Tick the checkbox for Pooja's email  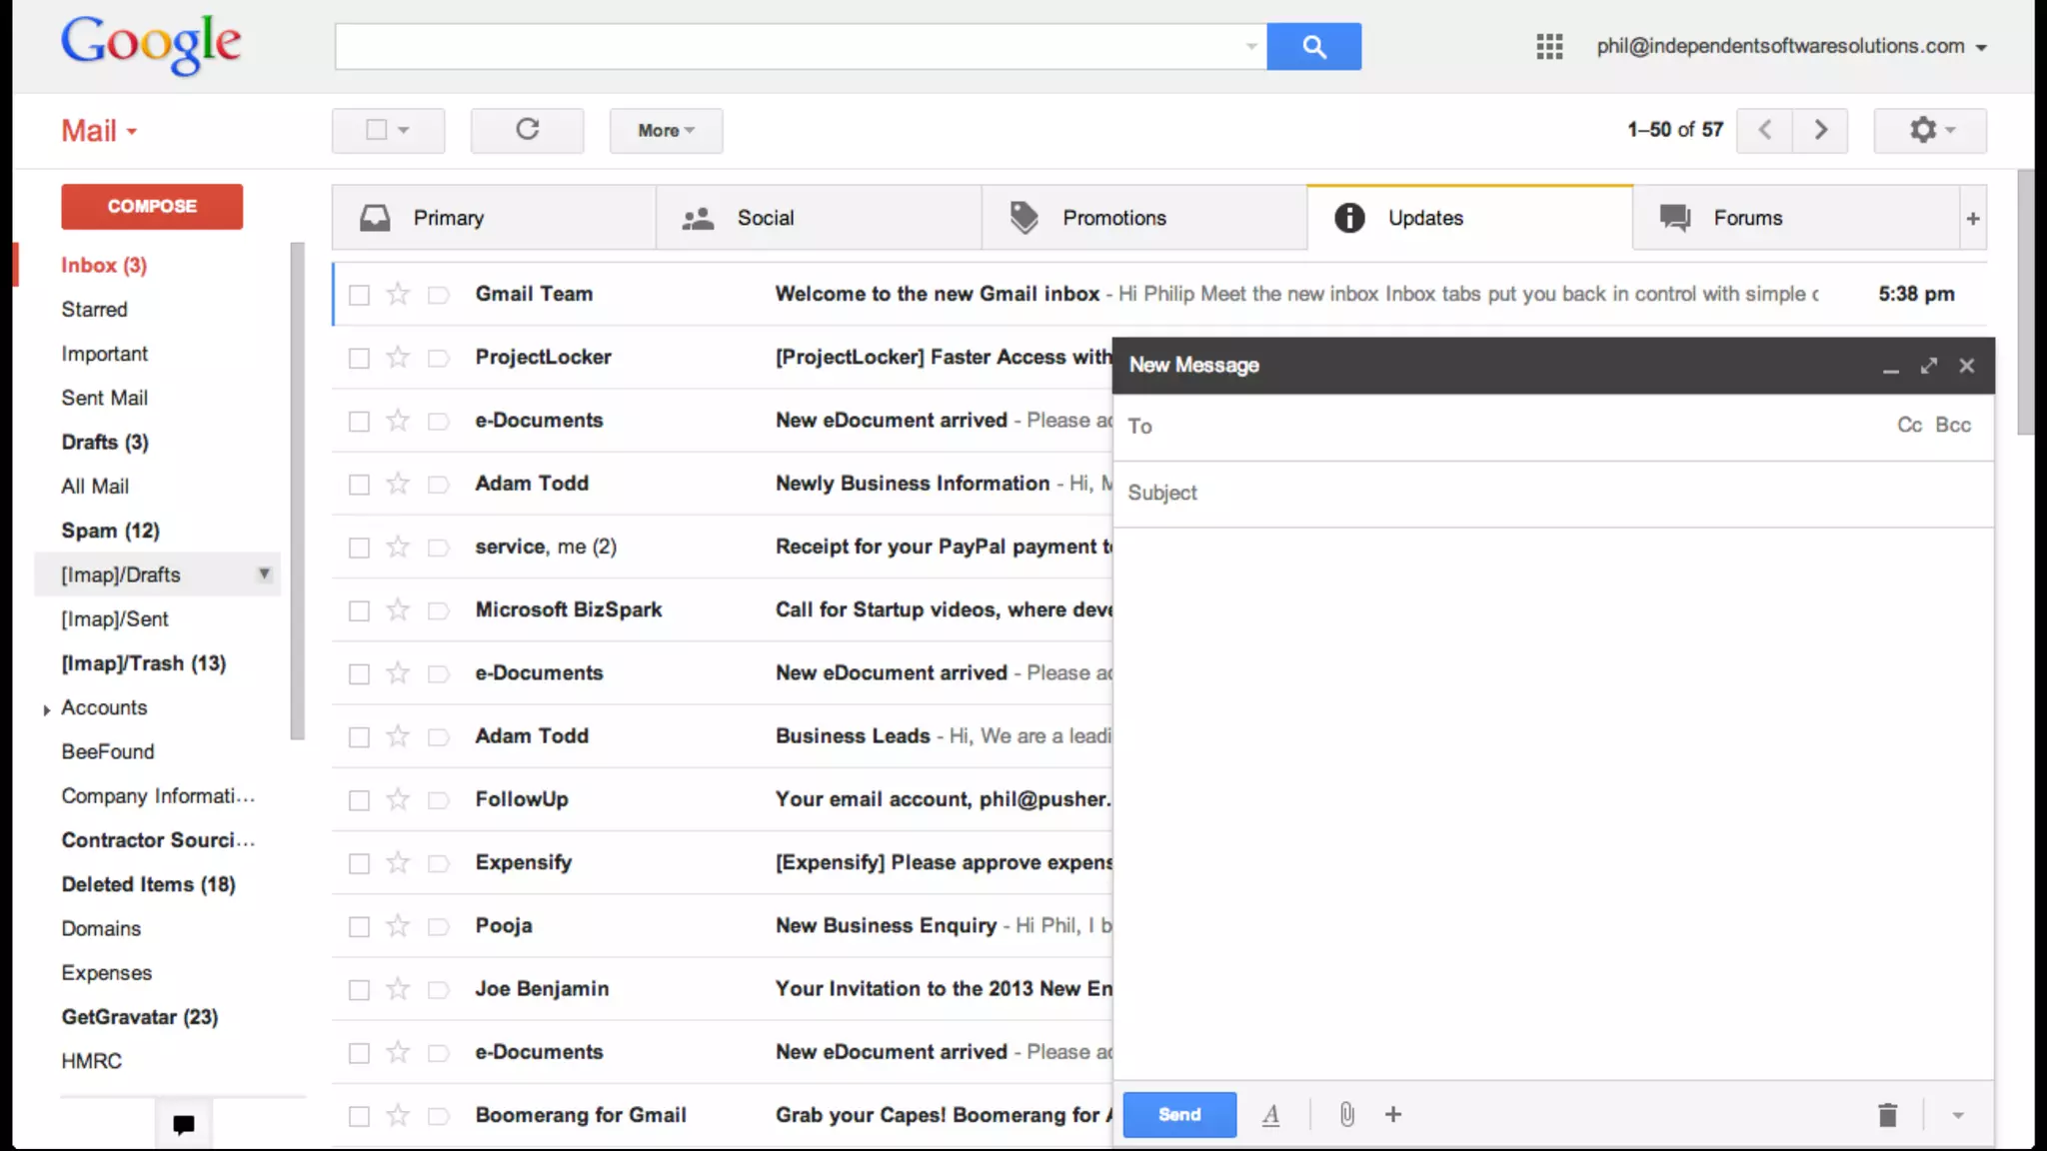pos(359,926)
